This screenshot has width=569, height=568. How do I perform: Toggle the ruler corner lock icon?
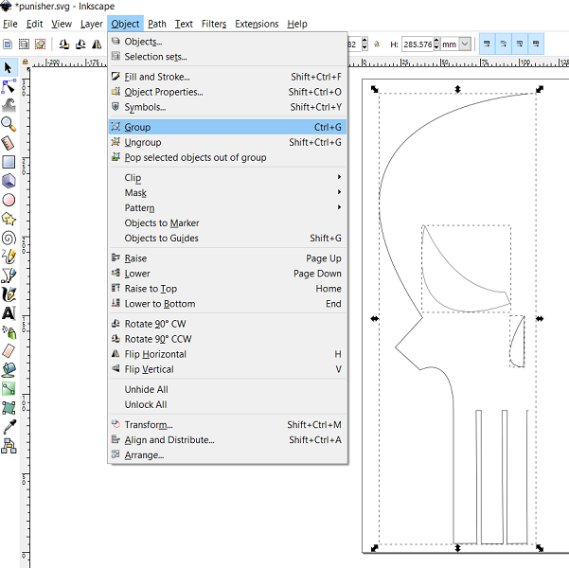tap(25, 62)
